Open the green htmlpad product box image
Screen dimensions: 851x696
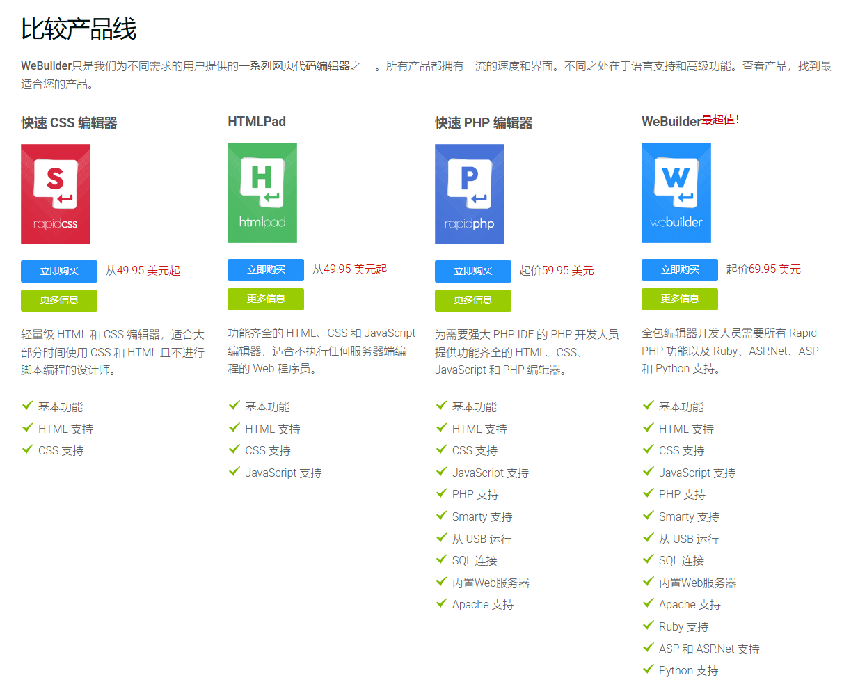click(x=262, y=193)
